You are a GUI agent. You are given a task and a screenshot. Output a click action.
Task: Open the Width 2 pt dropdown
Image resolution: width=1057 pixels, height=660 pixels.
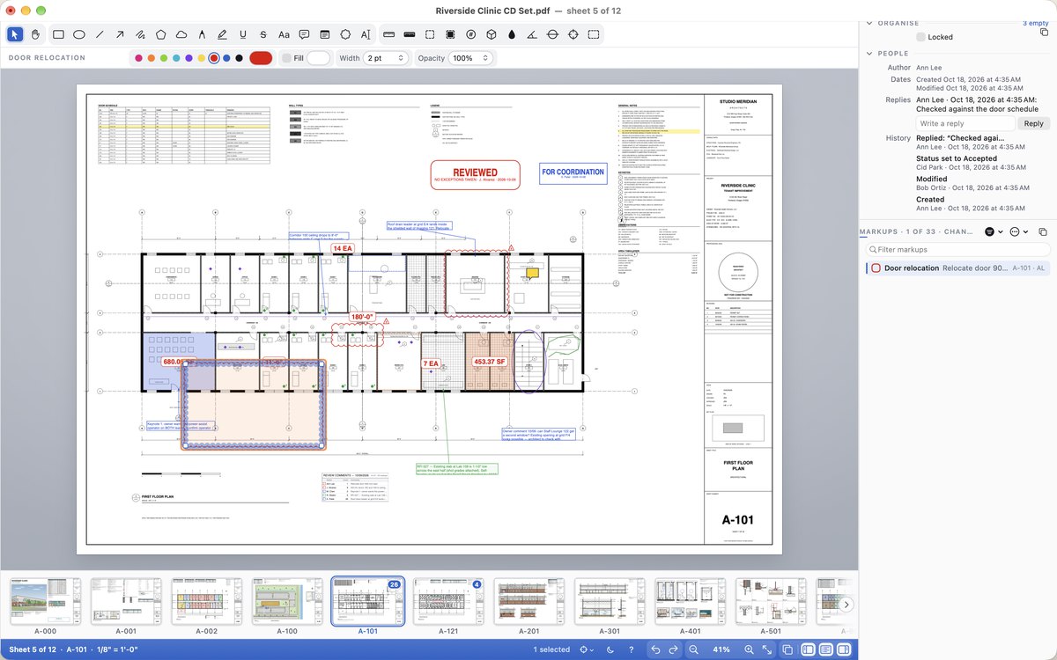pos(386,58)
